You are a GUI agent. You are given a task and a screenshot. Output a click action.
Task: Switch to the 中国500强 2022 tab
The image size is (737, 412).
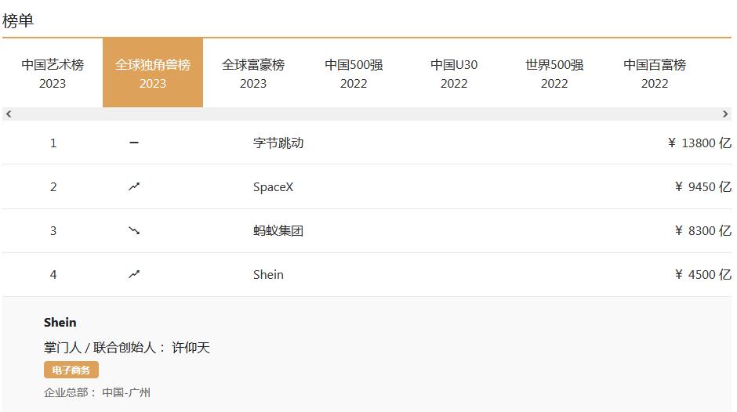point(354,73)
